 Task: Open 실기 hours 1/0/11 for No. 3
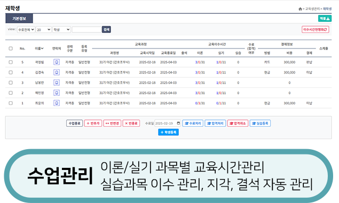point(221,83)
